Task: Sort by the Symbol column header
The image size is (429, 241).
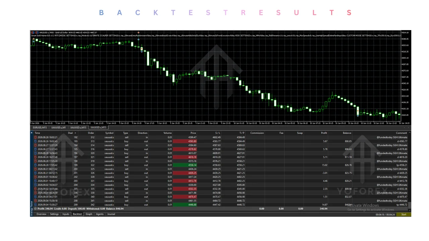Action: 109,133
